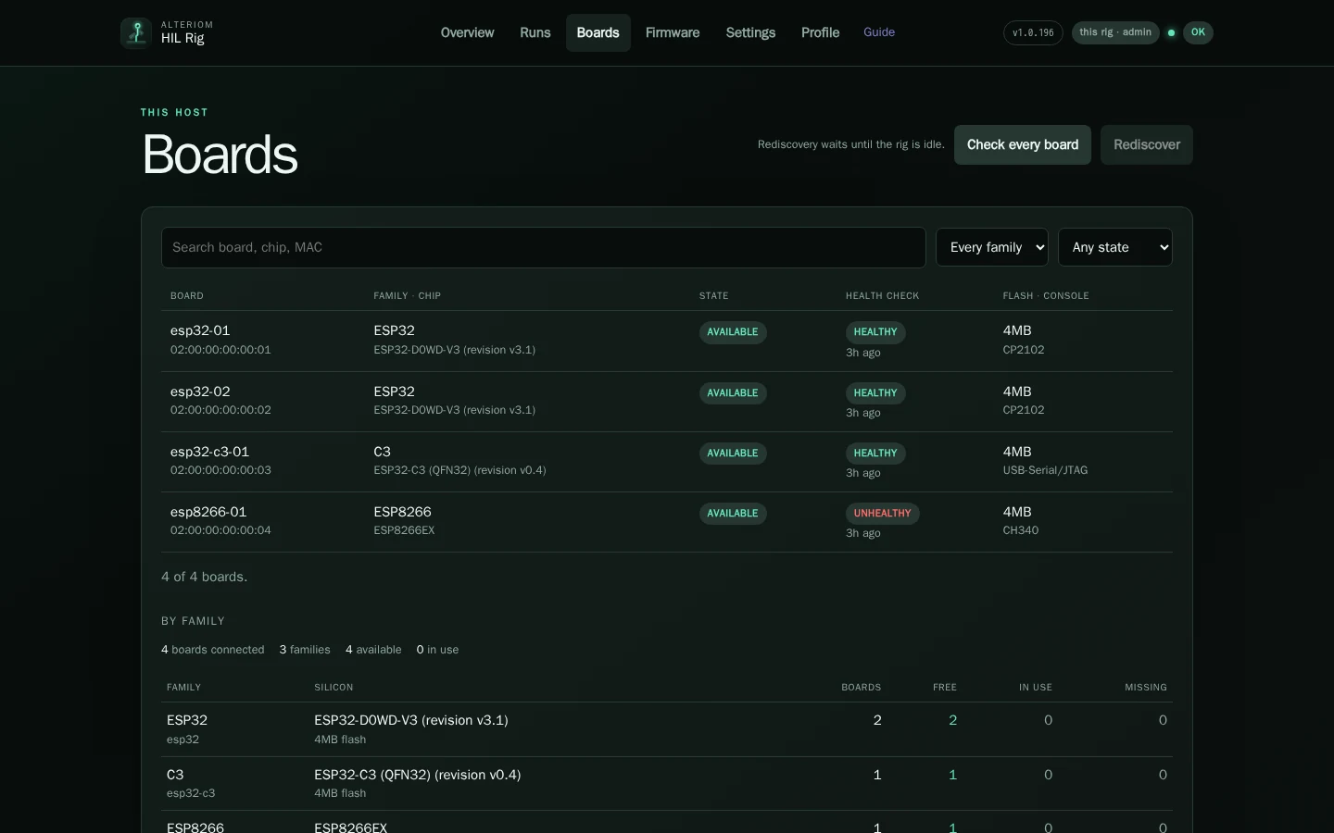Click the AVAILABLE badge for esp32-02
Image resolution: width=1334 pixels, height=833 pixels.
(733, 393)
